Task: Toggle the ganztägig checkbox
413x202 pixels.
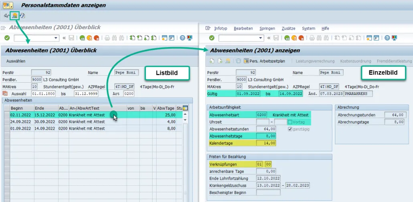Action: [290, 129]
